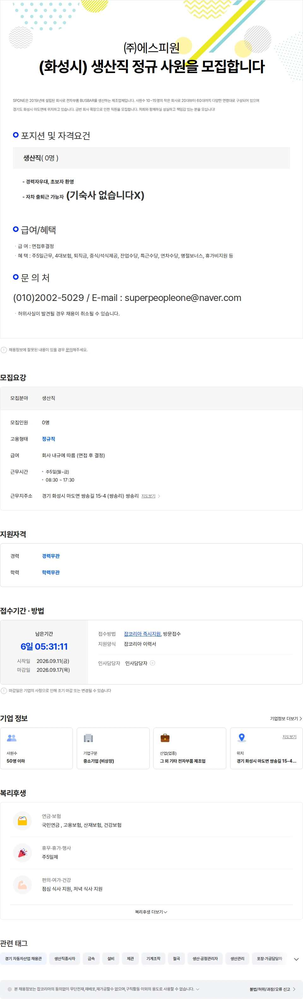Click the 연금·보험 wallet icon

pos(22,821)
